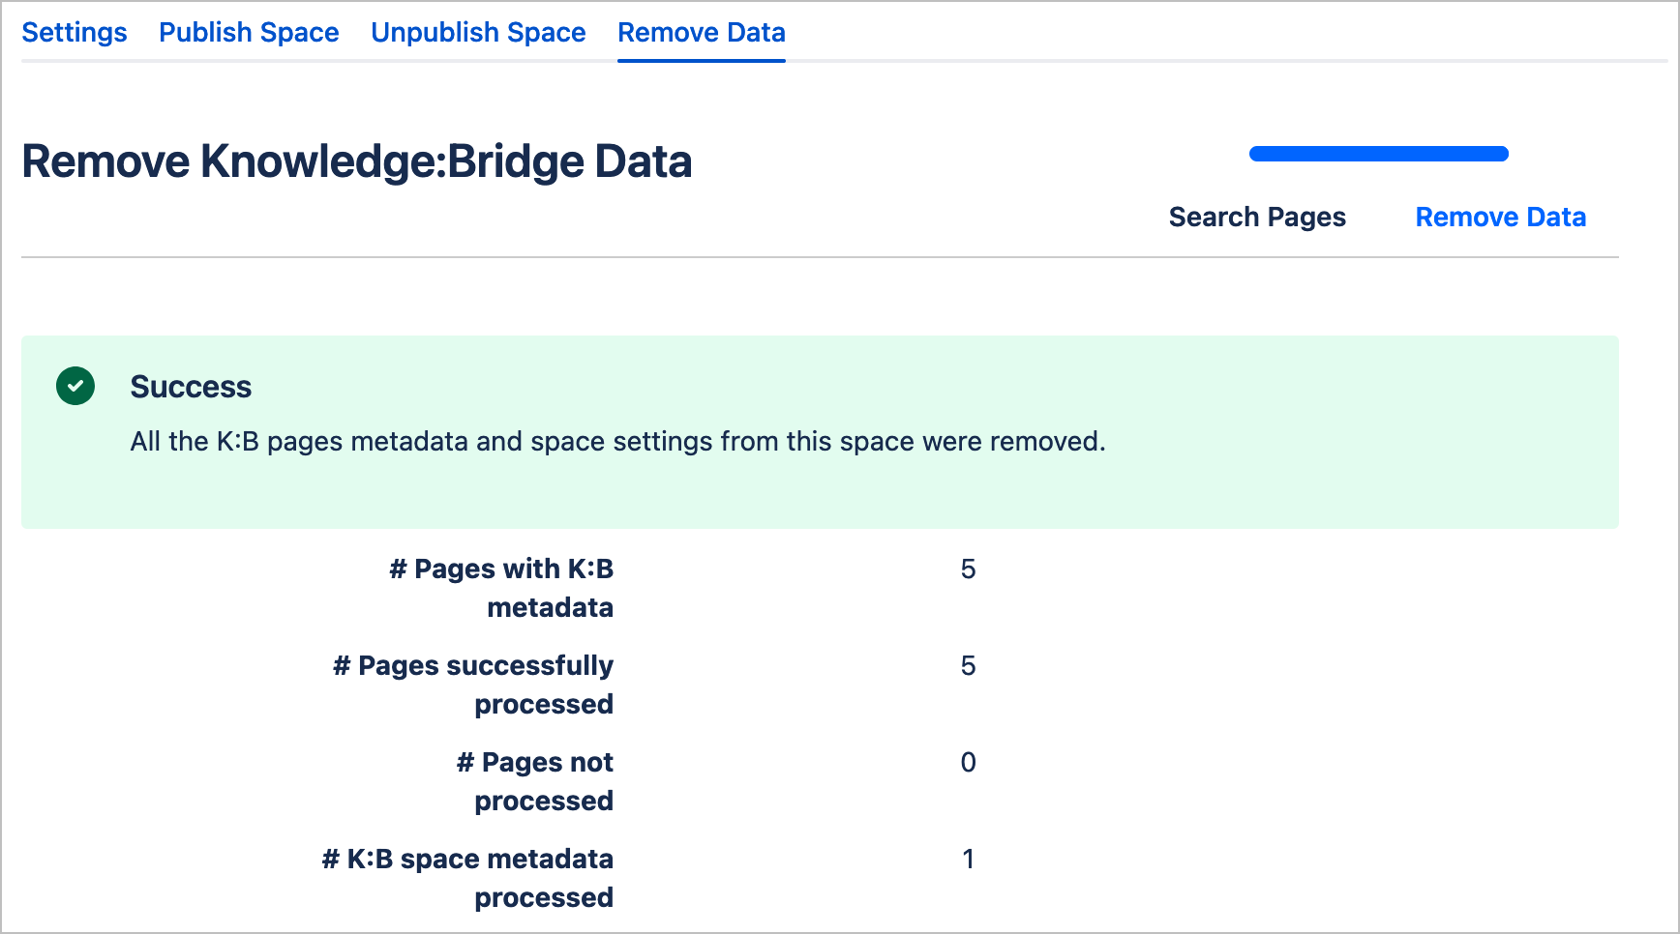
Task: Click the value 1 for space metadata processed
Action: point(968,860)
